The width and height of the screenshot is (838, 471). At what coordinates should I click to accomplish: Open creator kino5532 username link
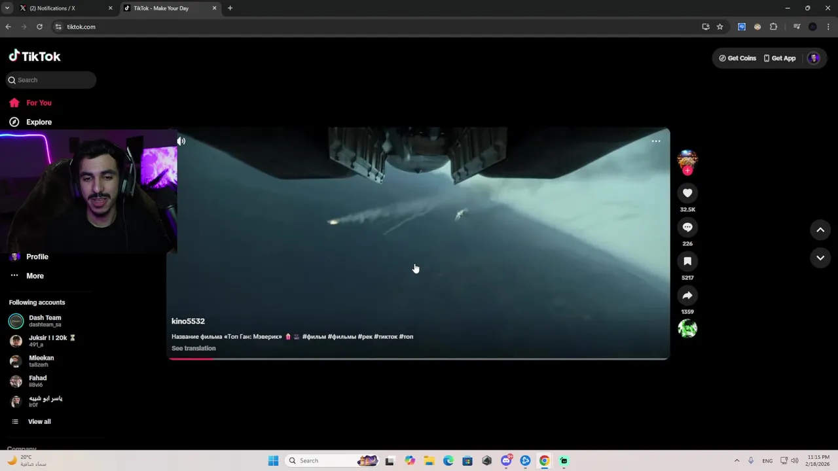(x=188, y=321)
